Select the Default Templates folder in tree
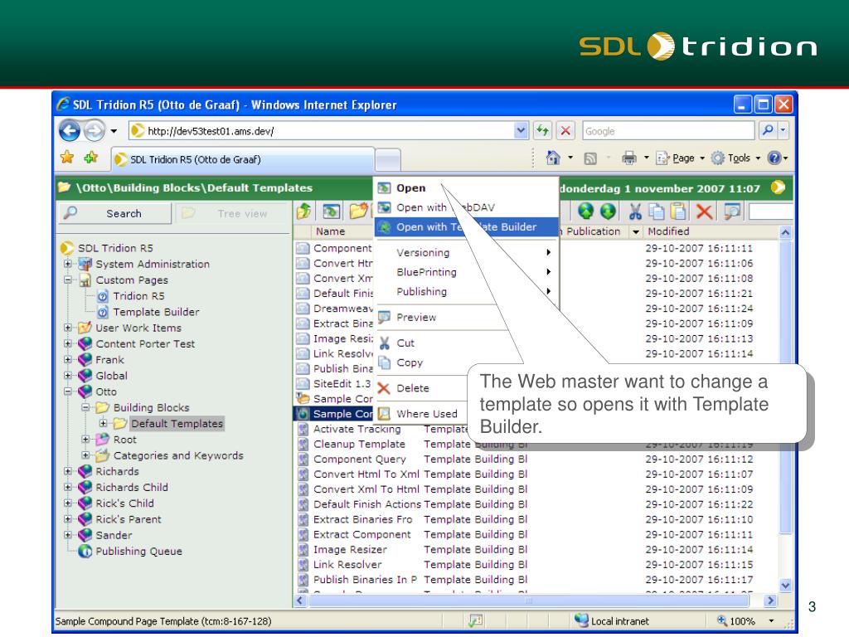This screenshot has width=849, height=637. pos(177,424)
